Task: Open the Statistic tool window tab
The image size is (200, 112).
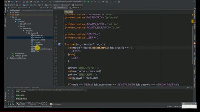Action: tap(32, 104)
